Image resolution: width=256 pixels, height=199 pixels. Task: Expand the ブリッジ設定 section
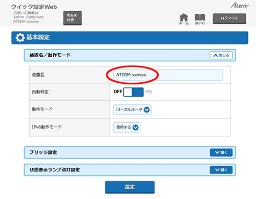[221, 152]
